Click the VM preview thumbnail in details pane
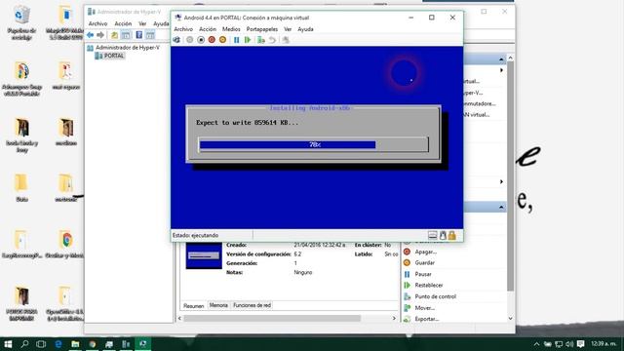This screenshot has width=624, height=351. point(204,255)
